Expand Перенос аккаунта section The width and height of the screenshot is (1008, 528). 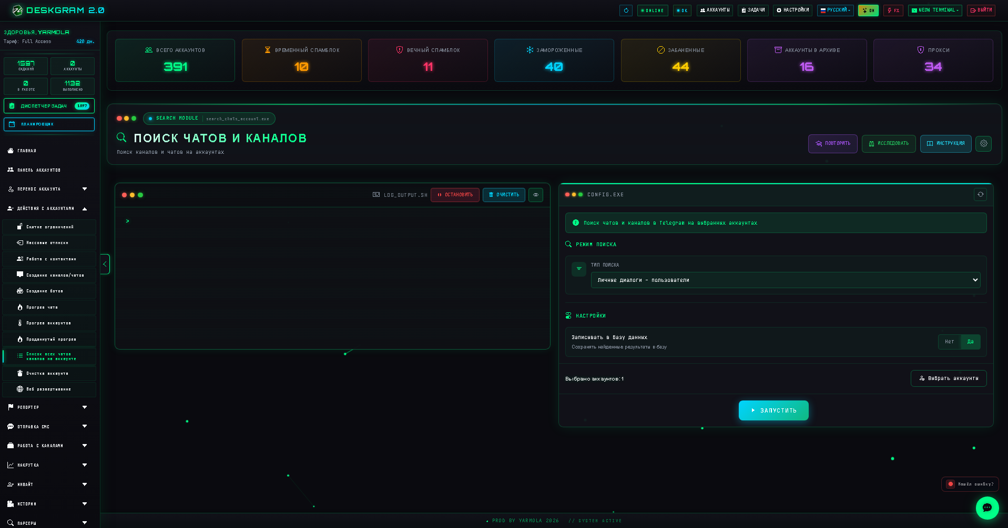[47, 189]
